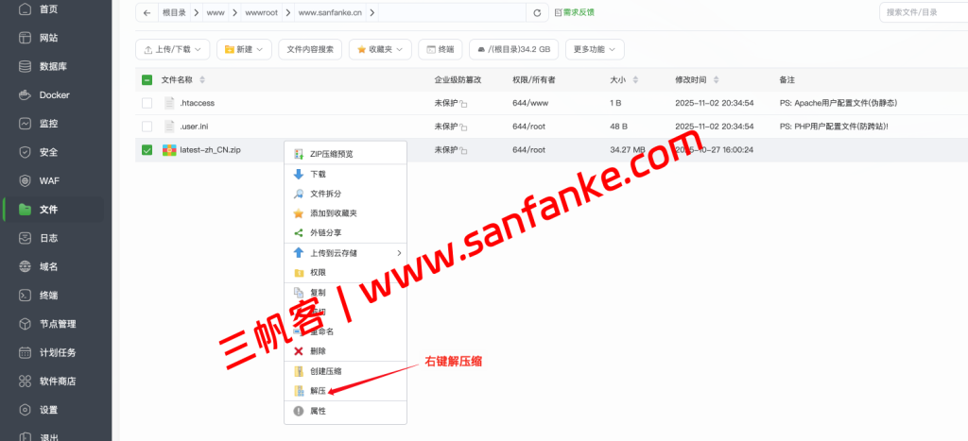Viewport: 968px width, 441px height.
Task: Sort by 文件名称 column sort arrows
Action: coord(202,80)
